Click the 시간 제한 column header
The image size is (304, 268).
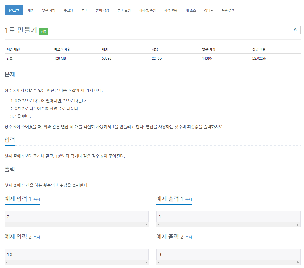point(13,49)
